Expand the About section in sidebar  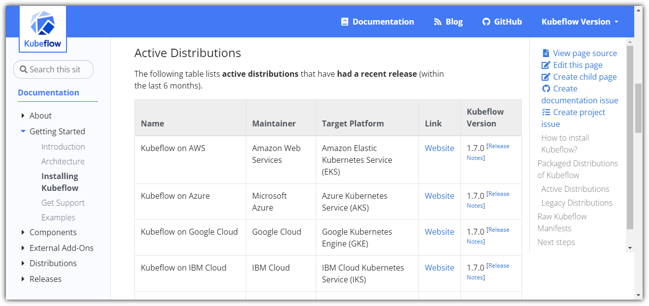pos(23,116)
